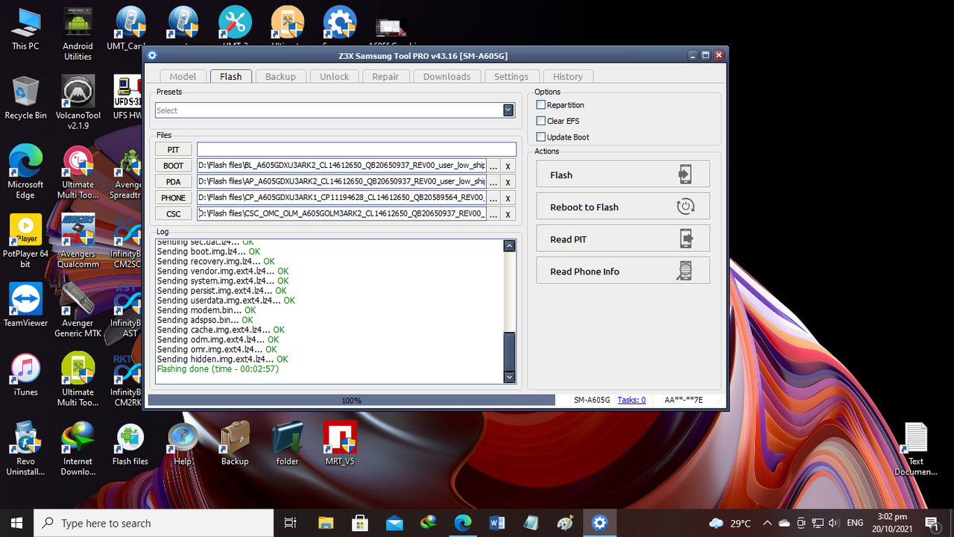The image size is (954, 537).
Task: Click the Presets Select combo box
Action: coord(335,110)
